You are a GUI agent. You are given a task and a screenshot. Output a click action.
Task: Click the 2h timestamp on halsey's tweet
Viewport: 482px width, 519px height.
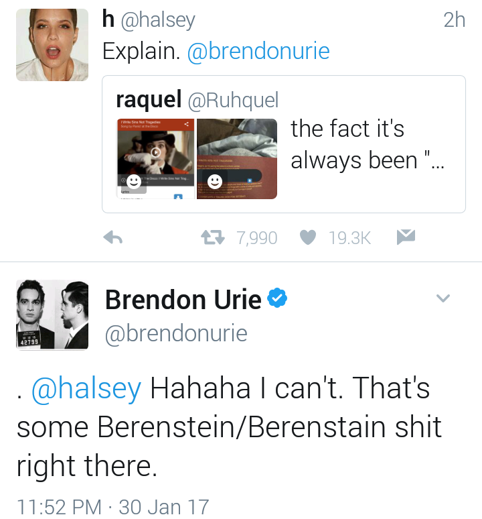pos(454,20)
